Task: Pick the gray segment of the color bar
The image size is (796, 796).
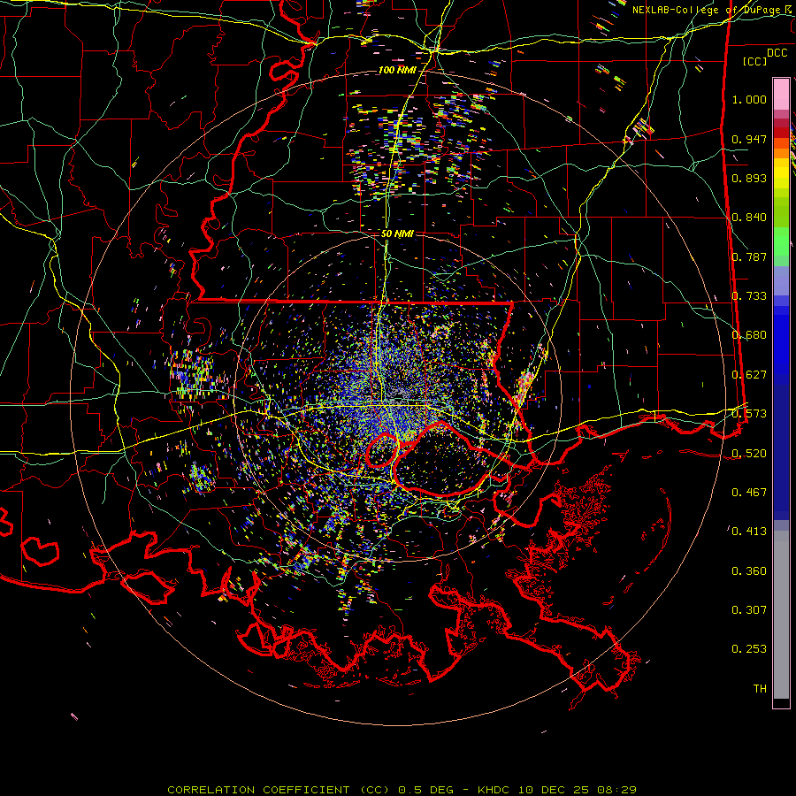Action: pos(781,615)
